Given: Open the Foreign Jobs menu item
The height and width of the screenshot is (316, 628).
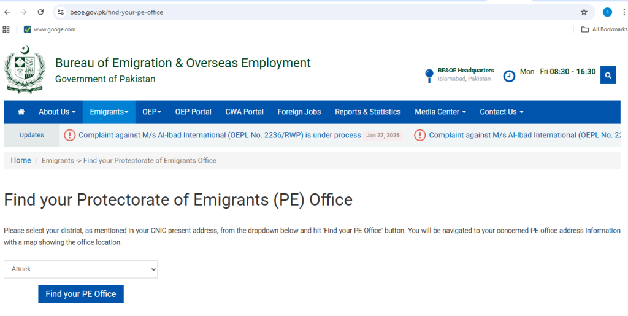Looking at the screenshot, I should [299, 112].
